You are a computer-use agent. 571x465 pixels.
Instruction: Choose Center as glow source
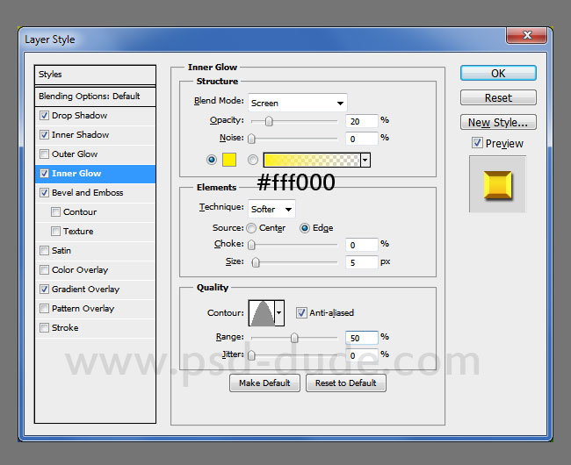point(251,228)
